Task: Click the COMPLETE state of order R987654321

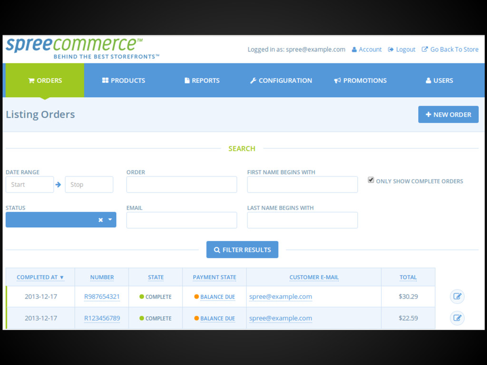Action: (x=156, y=297)
